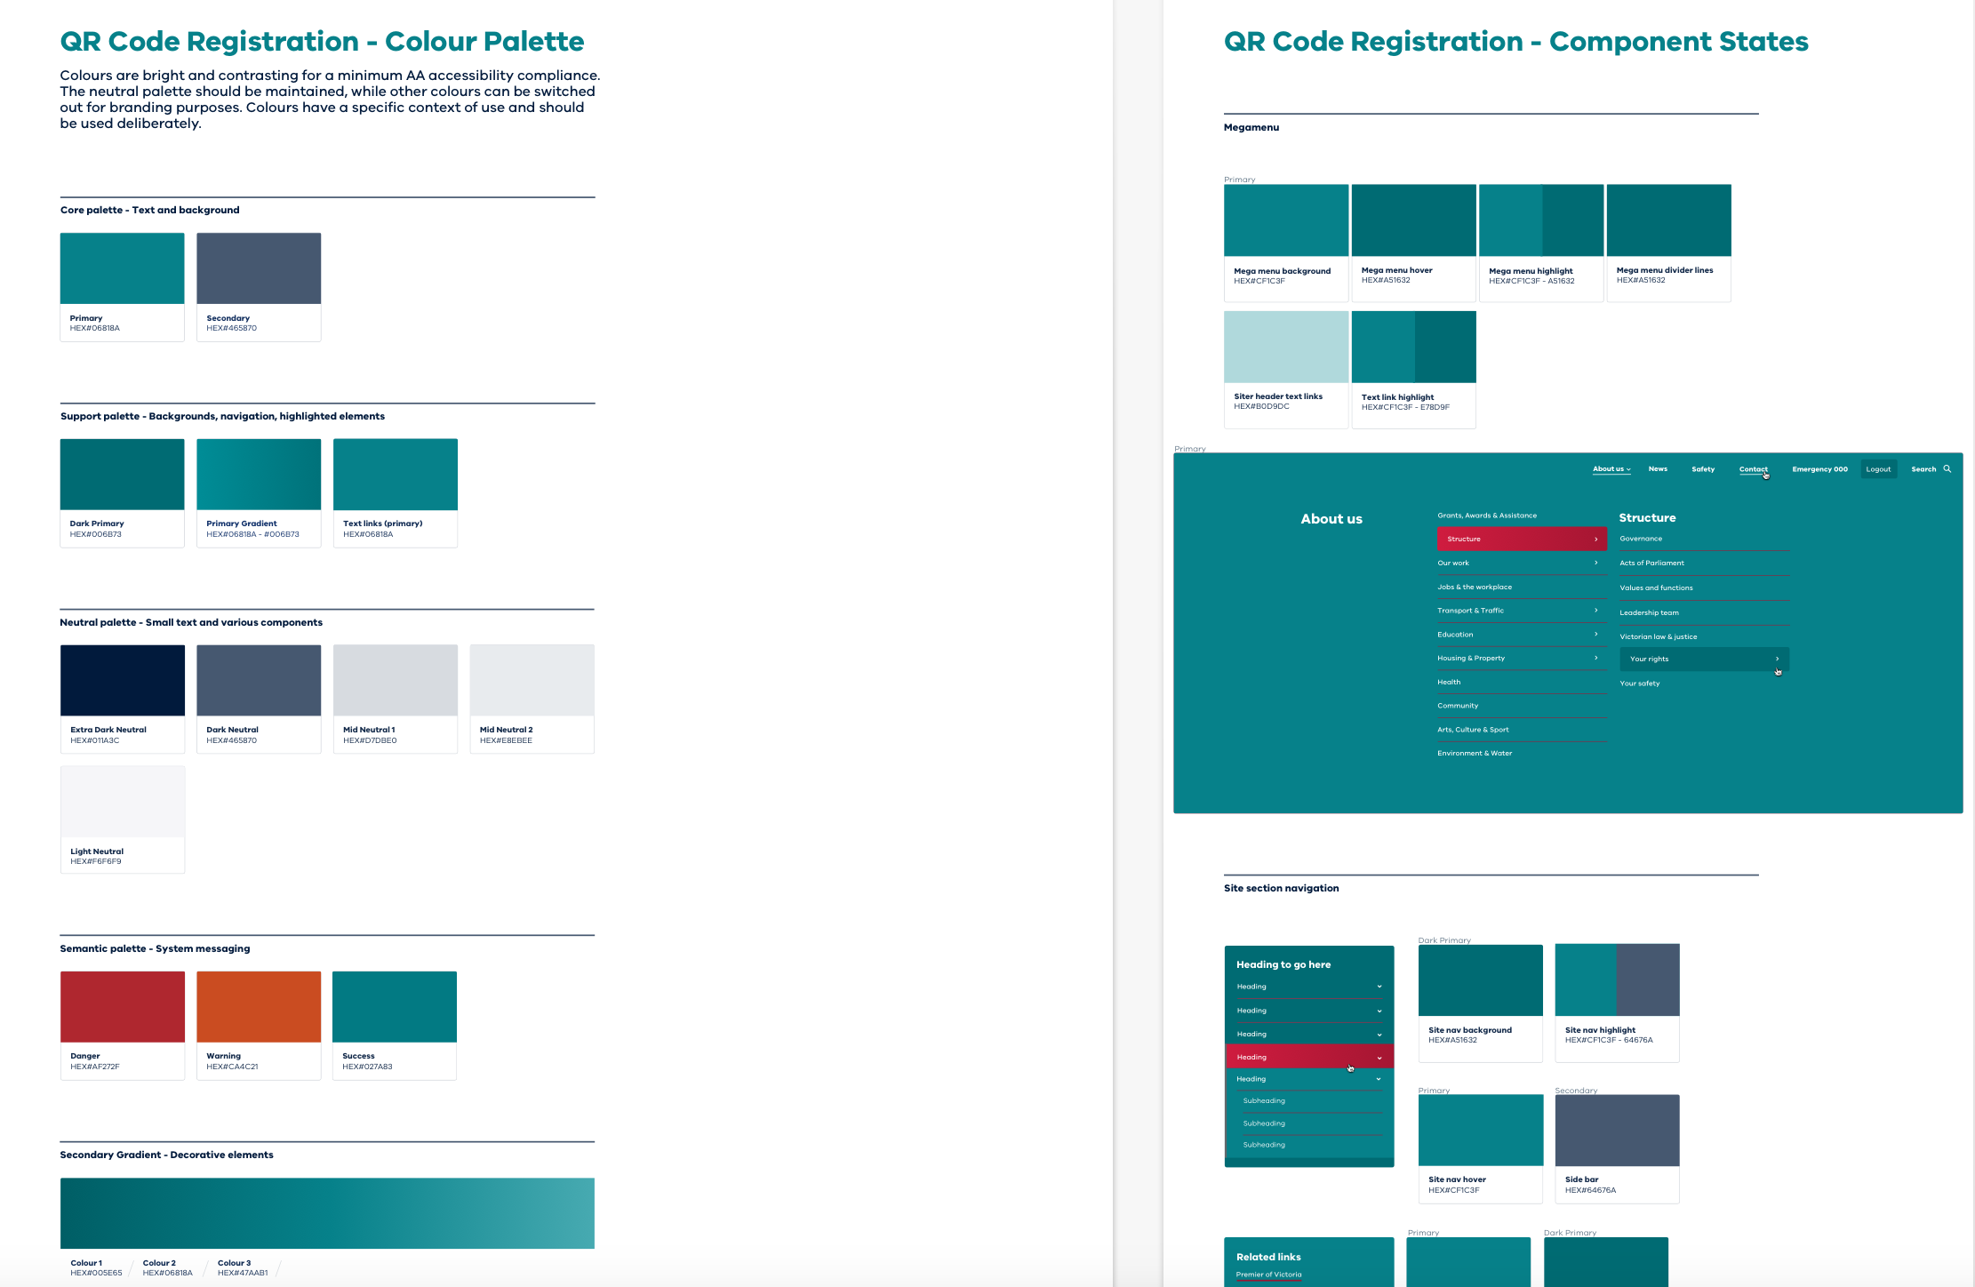Select News in the top navigation

(x=1658, y=469)
